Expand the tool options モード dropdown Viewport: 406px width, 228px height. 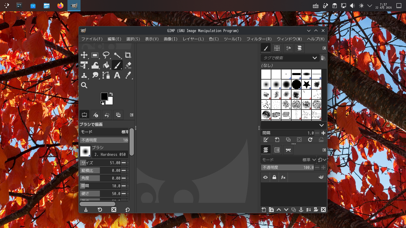pyautogui.click(x=104, y=132)
